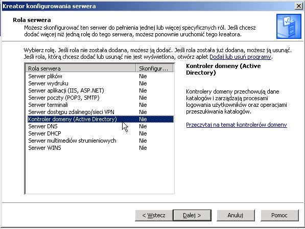Highlight Kontroler domeny (Active Directory) row
Image resolution: width=305 pixels, height=229 pixels.
[x=100, y=119]
